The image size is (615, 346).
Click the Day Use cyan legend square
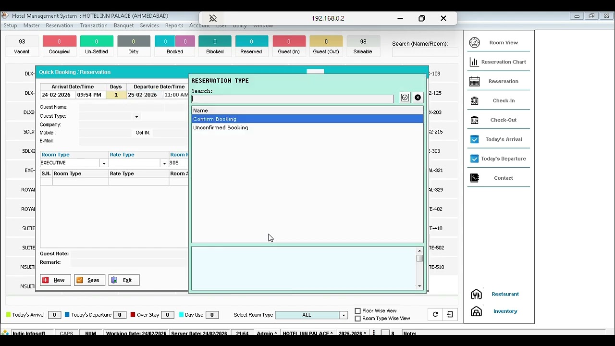pyautogui.click(x=181, y=315)
